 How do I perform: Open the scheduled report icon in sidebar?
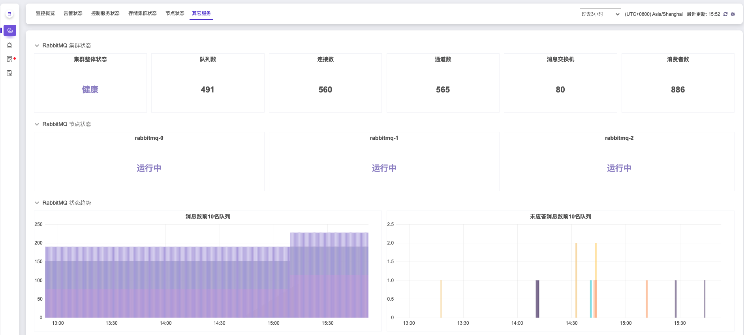tap(9, 73)
